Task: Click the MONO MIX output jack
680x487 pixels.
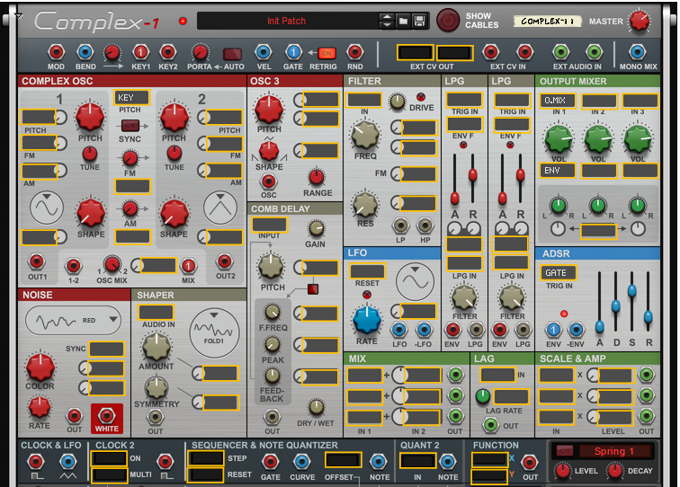Action: click(637, 52)
